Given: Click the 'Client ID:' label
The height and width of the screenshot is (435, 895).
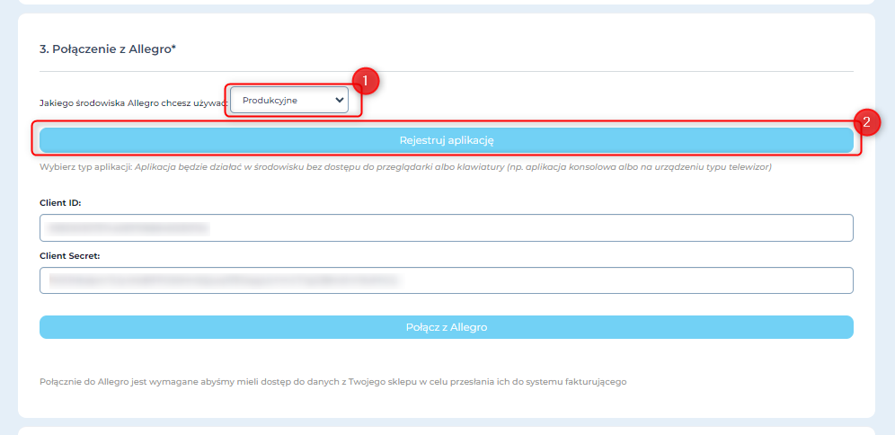Looking at the screenshot, I should pos(60,202).
